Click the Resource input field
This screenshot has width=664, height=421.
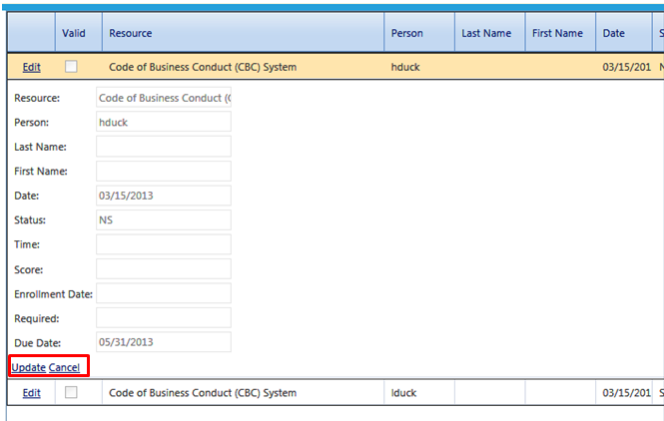coord(164,98)
